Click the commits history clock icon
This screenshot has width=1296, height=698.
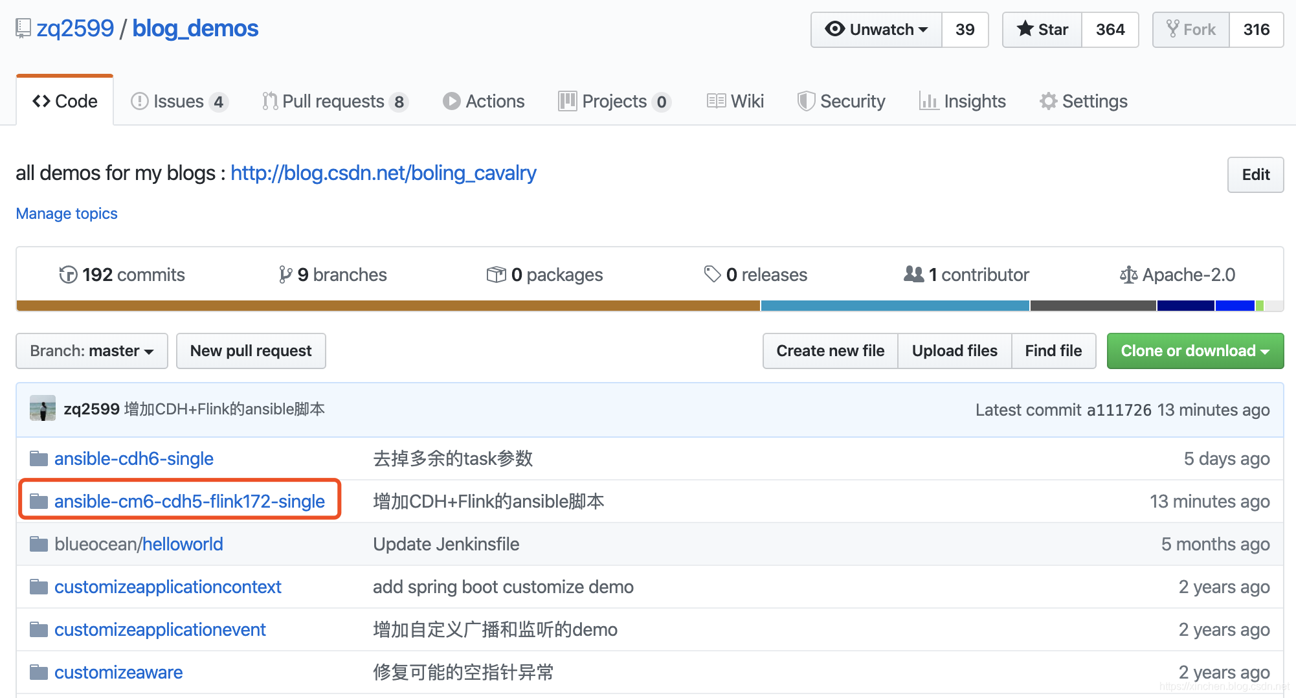point(68,275)
